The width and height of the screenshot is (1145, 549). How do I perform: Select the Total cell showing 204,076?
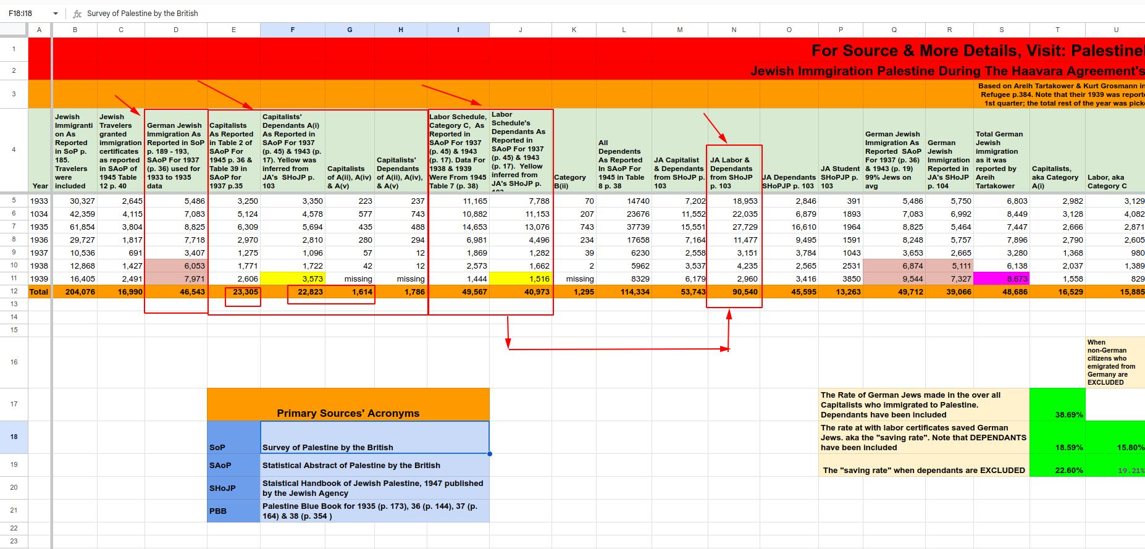[x=75, y=291]
